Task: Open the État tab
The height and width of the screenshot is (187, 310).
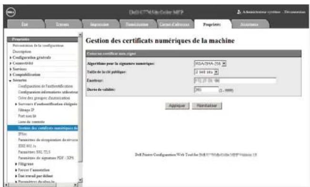Action: click(25, 24)
